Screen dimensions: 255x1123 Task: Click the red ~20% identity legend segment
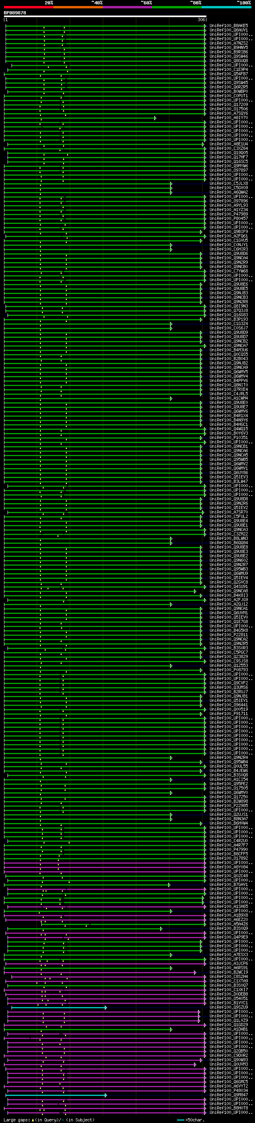tap(29, 7)
